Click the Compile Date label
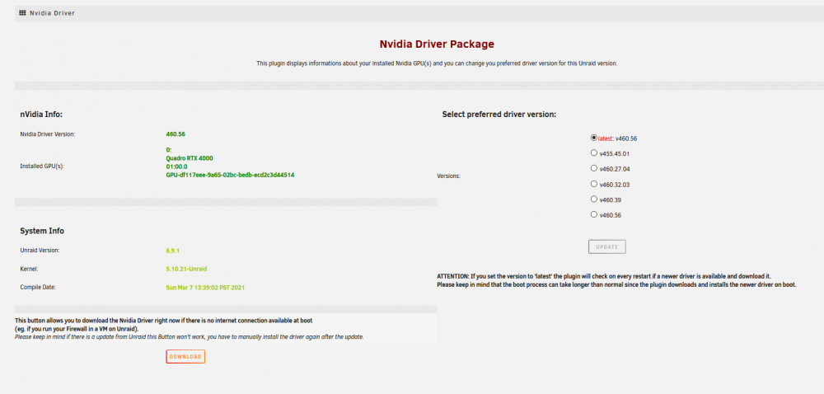The width and height of the screenshot is (824, 394). (x=38, y=288)
